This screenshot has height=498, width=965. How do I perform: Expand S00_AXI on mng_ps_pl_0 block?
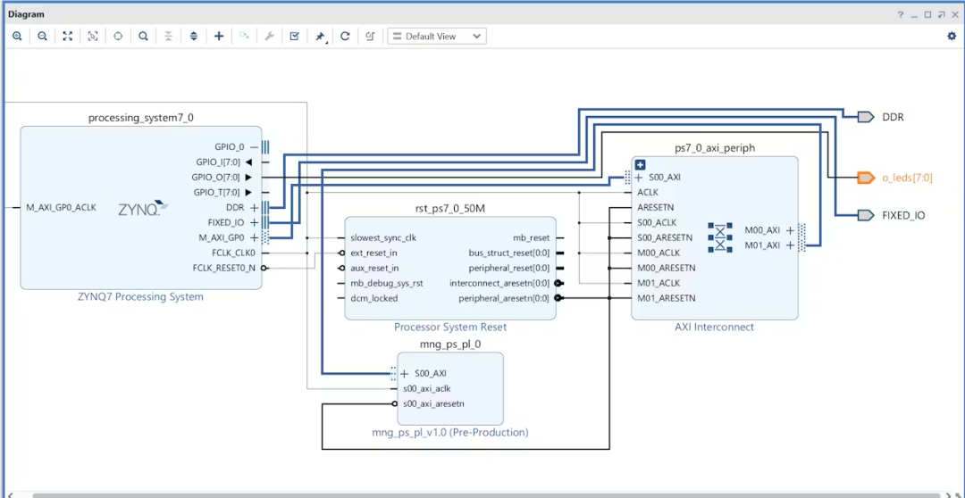pyautogui.click(x=405, y=373)
